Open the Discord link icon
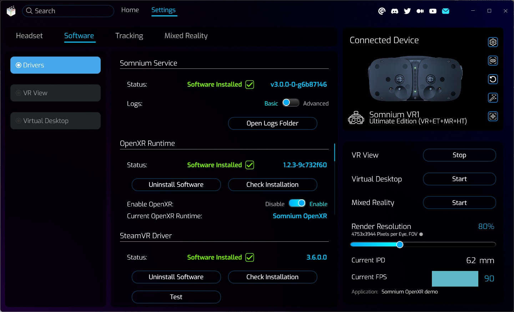 pos(394,11)
